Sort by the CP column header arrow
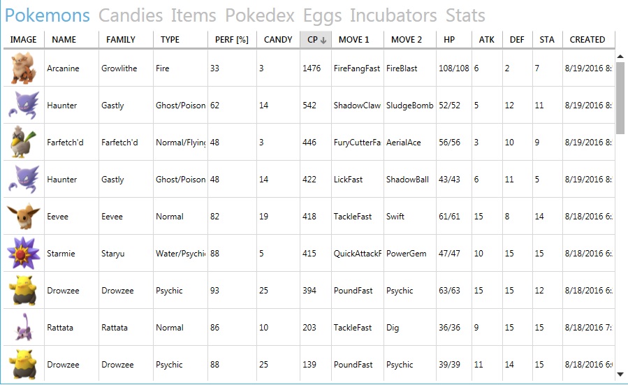 [x=323, y=40]
